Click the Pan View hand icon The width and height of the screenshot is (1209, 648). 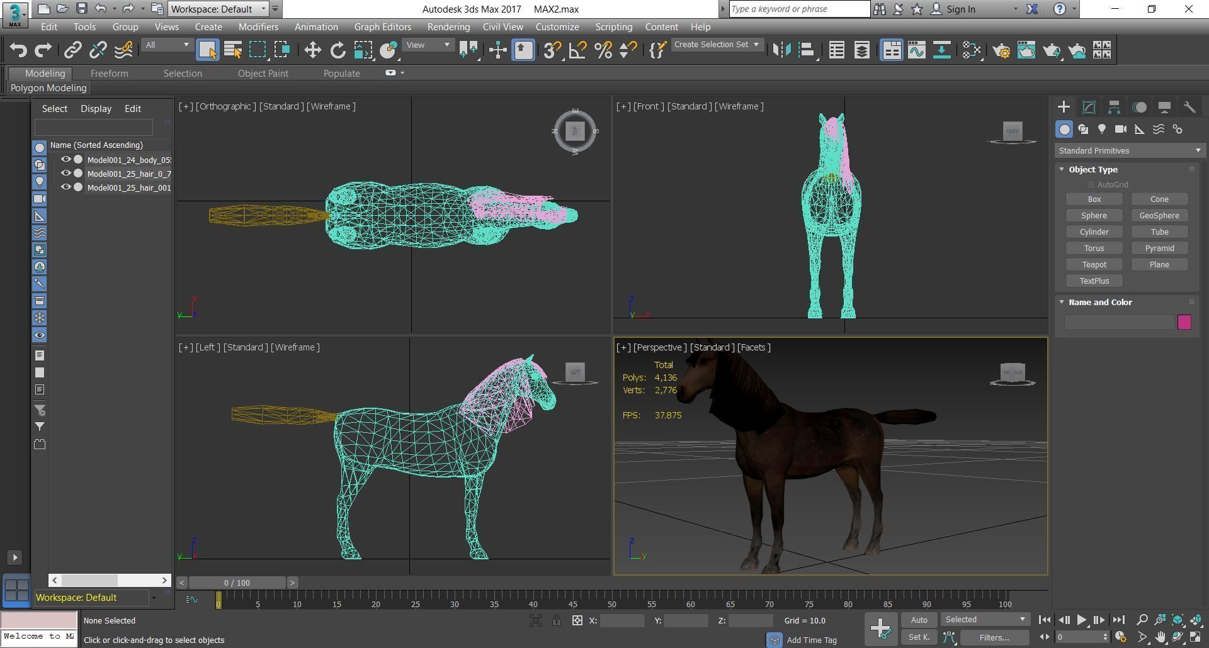pos(1160,637)
